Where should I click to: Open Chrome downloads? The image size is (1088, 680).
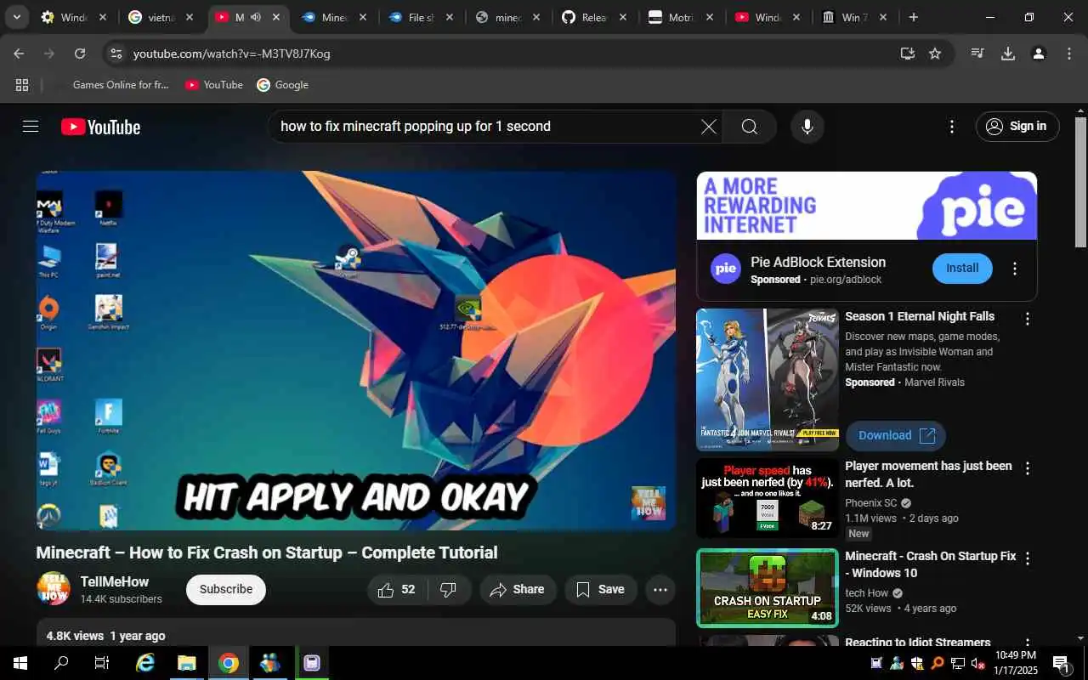click(x=1008, y=54)
